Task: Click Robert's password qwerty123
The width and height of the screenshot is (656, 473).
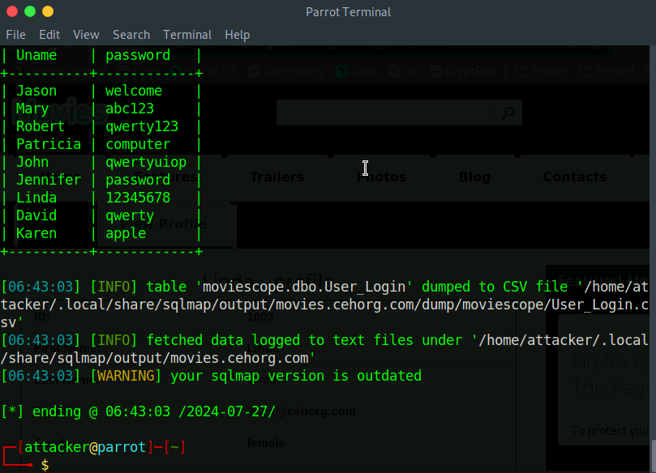Action: 142,126
